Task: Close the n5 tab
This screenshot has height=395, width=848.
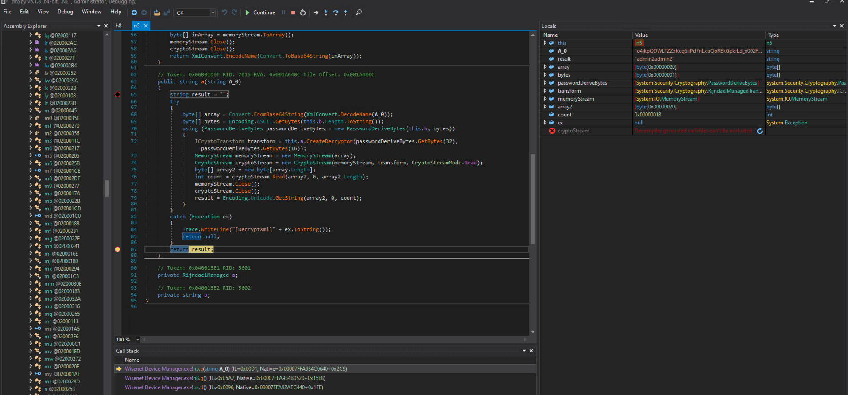Action: [146, 26]
